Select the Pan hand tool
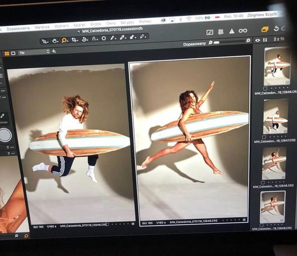 pos(55,41)
